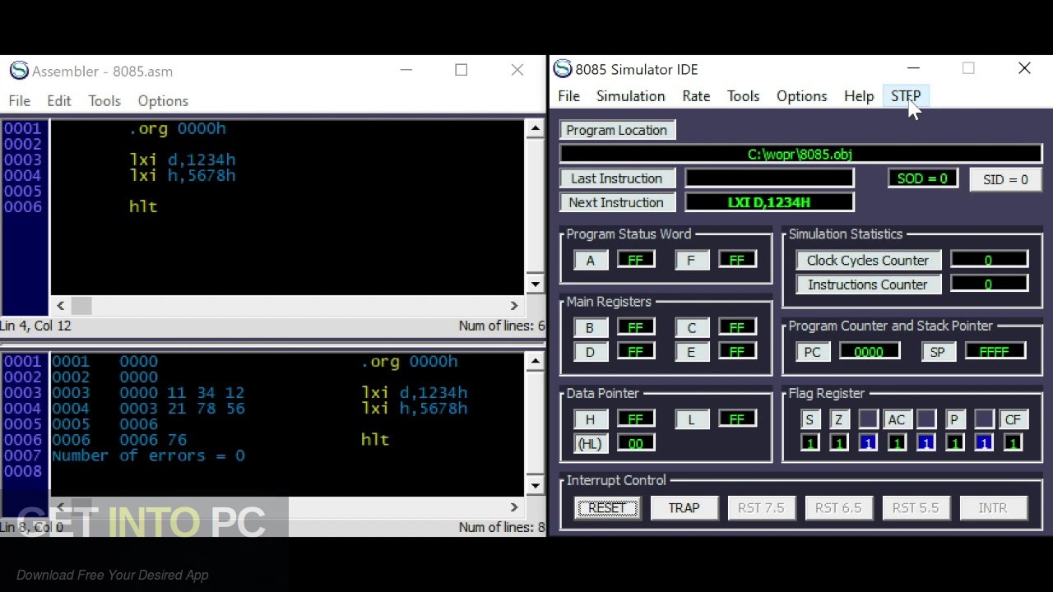Click the L register button
Image resolution: width=1053 pixels, height=592 pixels.
(691, 419)
